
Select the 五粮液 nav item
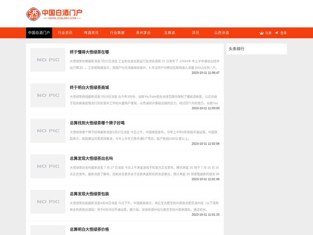(x=170, y=33)
